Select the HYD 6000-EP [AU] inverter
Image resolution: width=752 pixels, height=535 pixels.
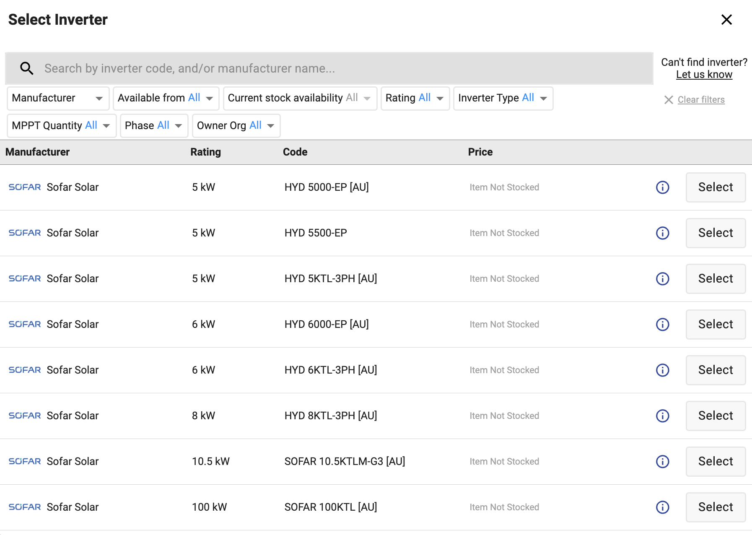click(x=716, y=325)
